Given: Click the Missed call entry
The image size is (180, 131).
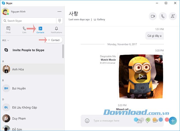Looking at the screenshot, I should click(x=122, y=109).
